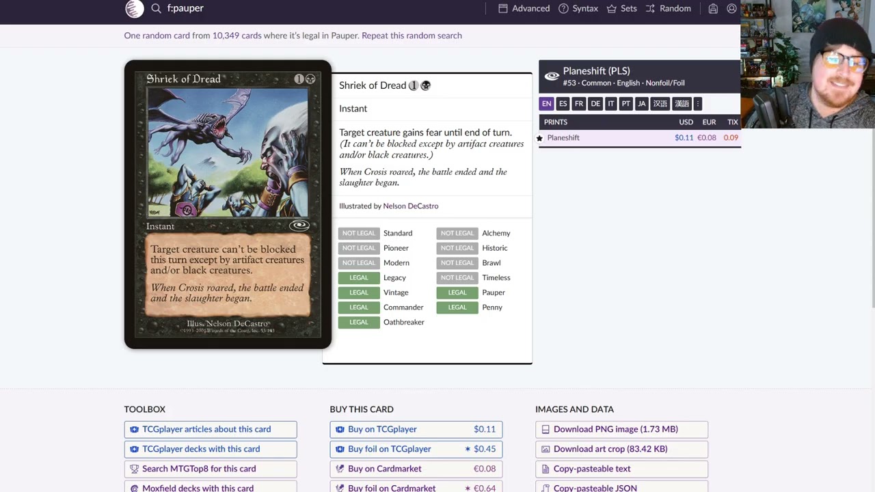The image size is (875, 492).
Task: Click the TCGplayer icon beside Buy on TCGplayer
Action: click(x=340, y=429)
